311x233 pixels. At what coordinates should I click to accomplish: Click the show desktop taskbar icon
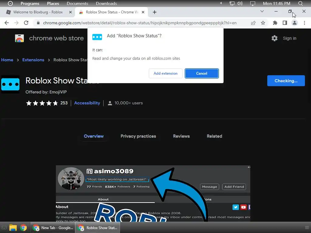tap(4, 228)
